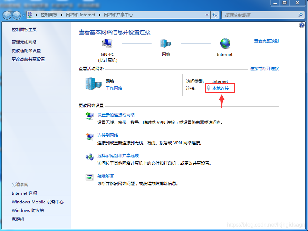Image resolution: width=308 pixels, height=231 pixels.
Task: Open the 连接到网络 link
Action: [108, 135]
